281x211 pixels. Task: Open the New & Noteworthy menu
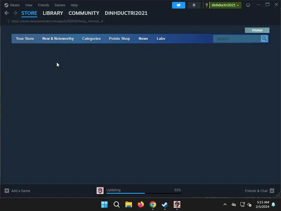(58, 38)
